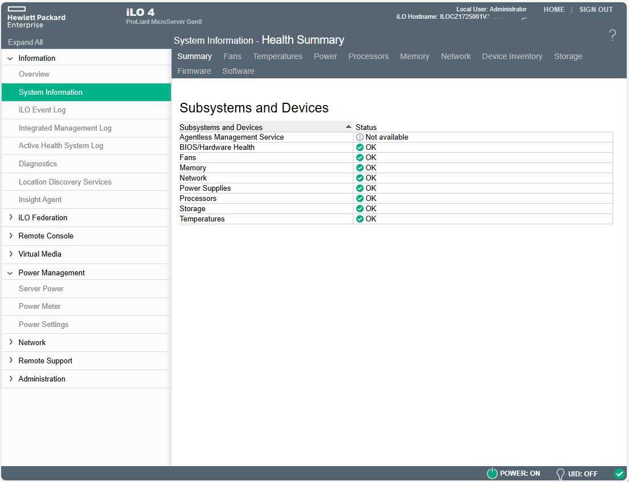629x482 pixels.
Task: Sort by the Subsystems and Devices column arrow
Action: click(348, 127)
